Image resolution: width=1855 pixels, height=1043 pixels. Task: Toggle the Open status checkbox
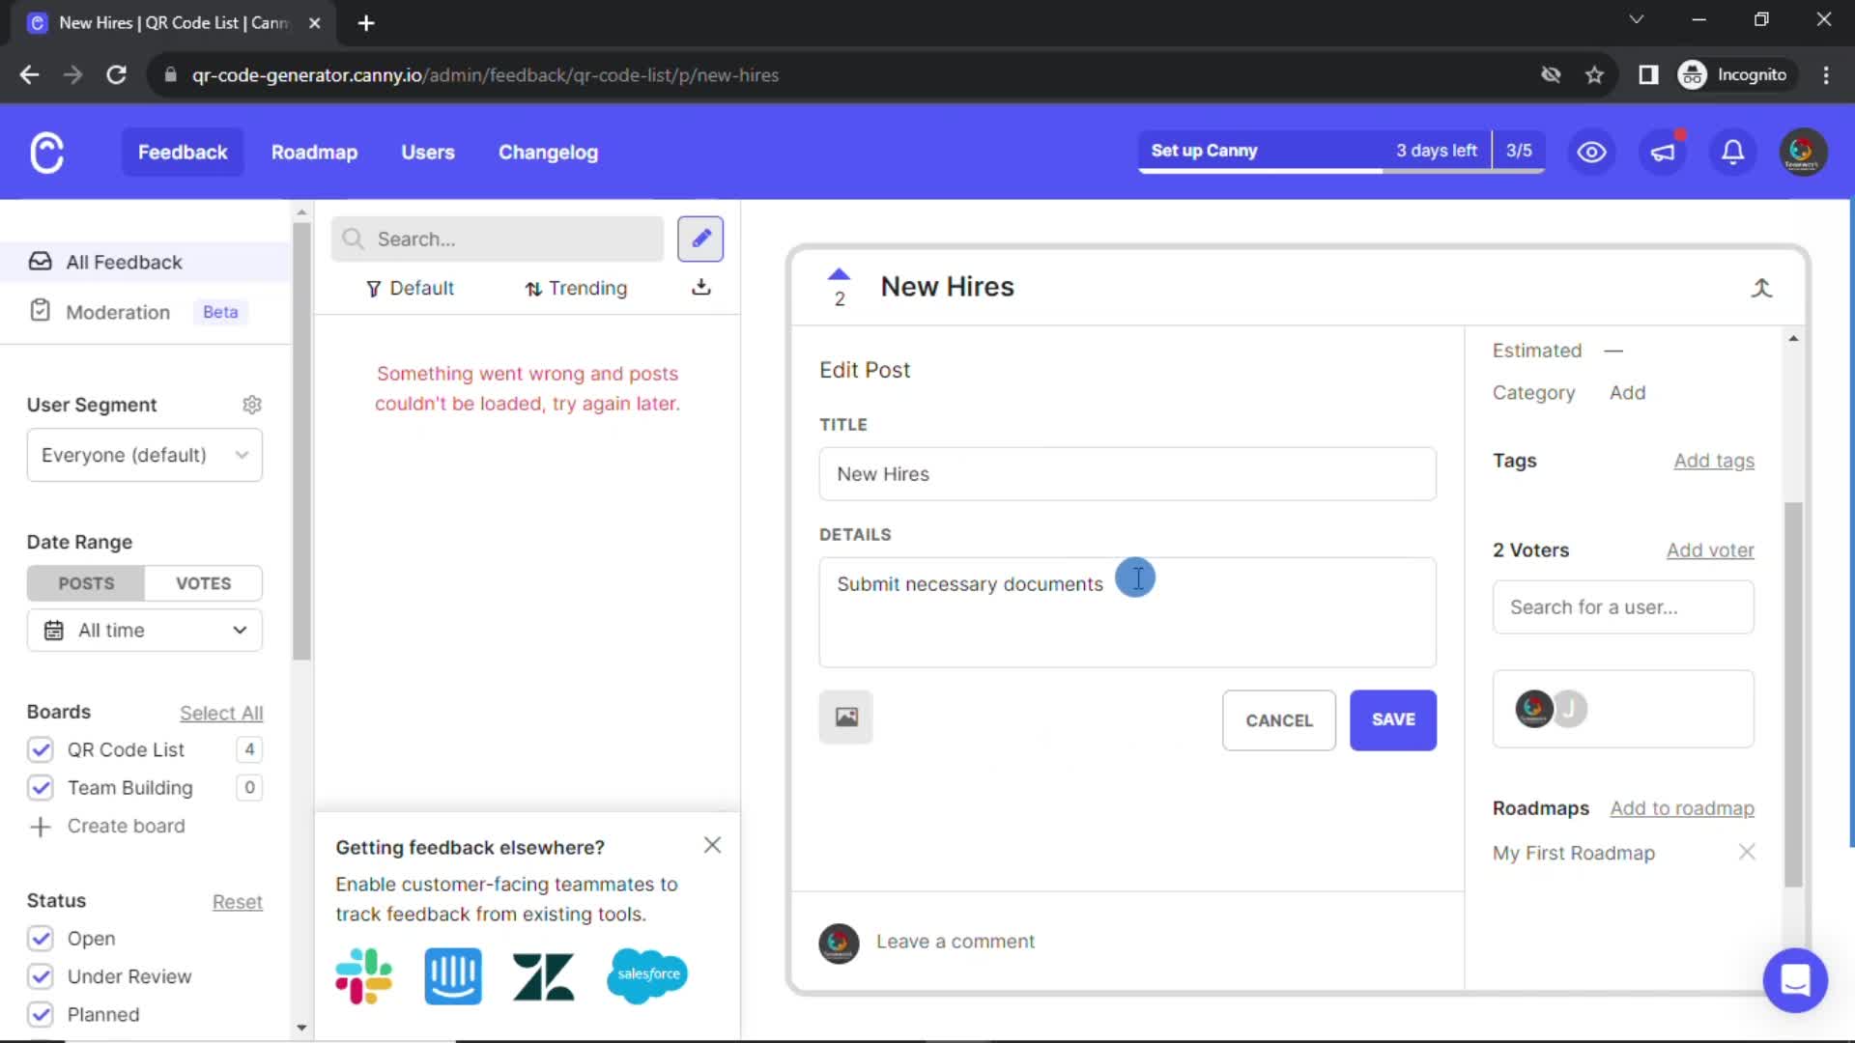click(x=41, y=939)
